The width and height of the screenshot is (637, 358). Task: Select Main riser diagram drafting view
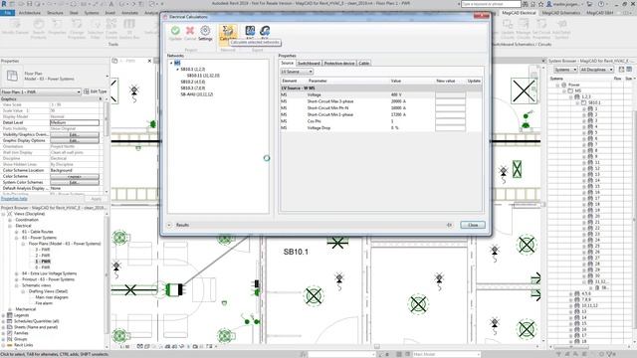[52, 297]
